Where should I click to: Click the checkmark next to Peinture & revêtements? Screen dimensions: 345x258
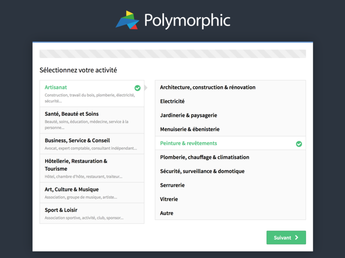click(x=299, y=144)
